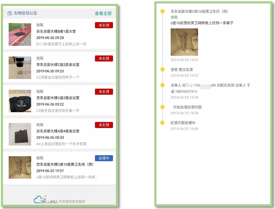Click the 未处理 badge for B座1层大堂

pyautogui.click(x=104, y=25)
